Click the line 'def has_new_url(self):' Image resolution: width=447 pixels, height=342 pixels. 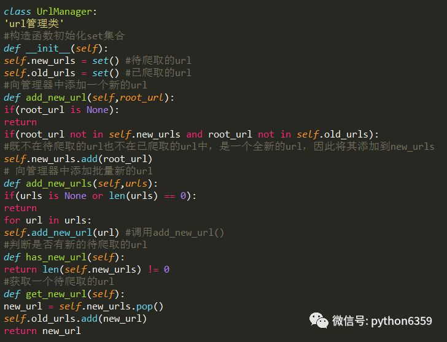click(x=64, y=257)
